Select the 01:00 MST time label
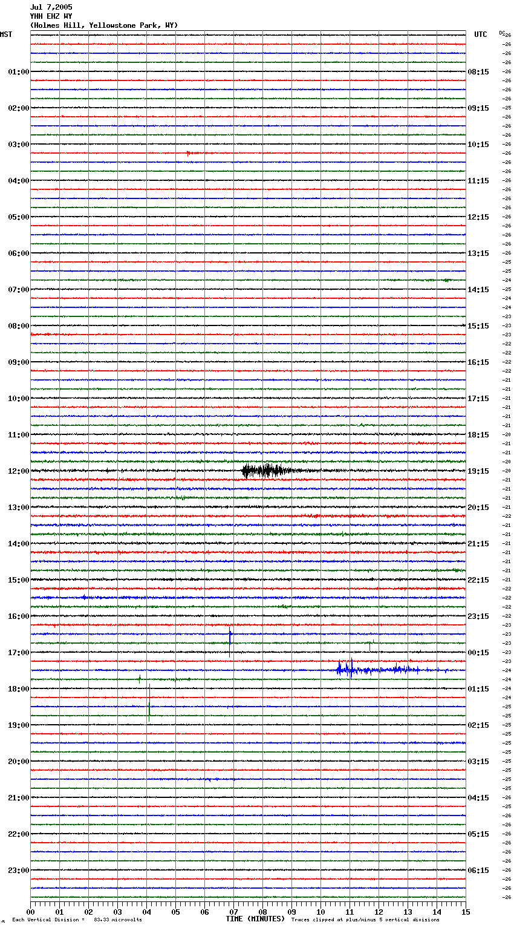Image resolution: width=514 pixels, height=928 pixels. point(19,72)
